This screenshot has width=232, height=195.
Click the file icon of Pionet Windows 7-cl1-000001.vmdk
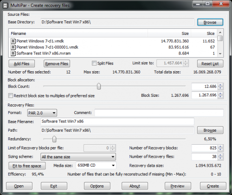[13, 47]
